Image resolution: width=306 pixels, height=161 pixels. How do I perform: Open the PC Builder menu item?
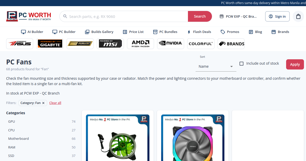click(64, 32)
